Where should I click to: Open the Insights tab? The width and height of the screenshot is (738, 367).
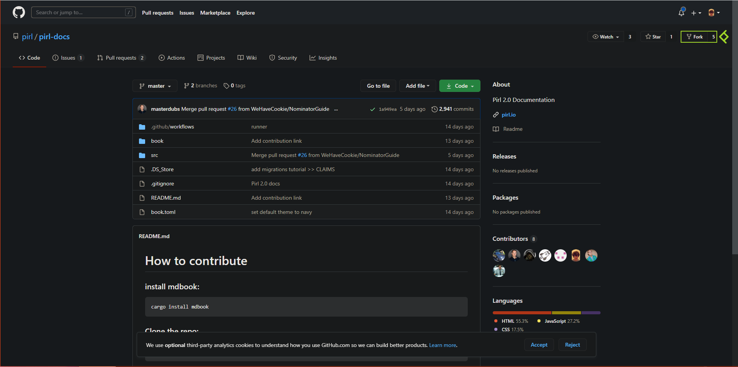point(323,58)
